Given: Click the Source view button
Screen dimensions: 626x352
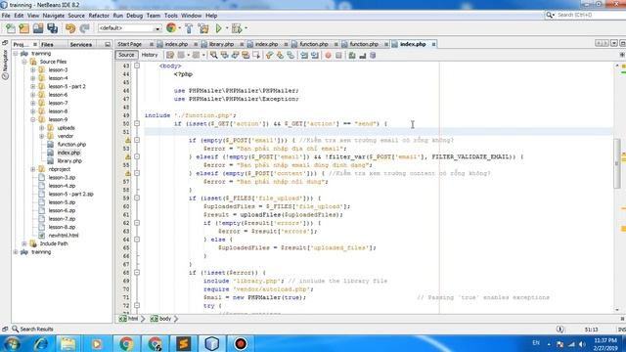Looking at the screenshot, I should pos(126,55).
